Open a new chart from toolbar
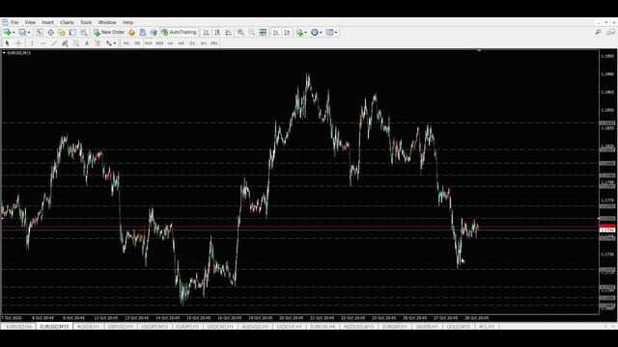 coord(7,32)
